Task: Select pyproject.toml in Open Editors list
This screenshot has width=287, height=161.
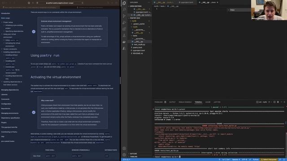Action: point(142,12)
